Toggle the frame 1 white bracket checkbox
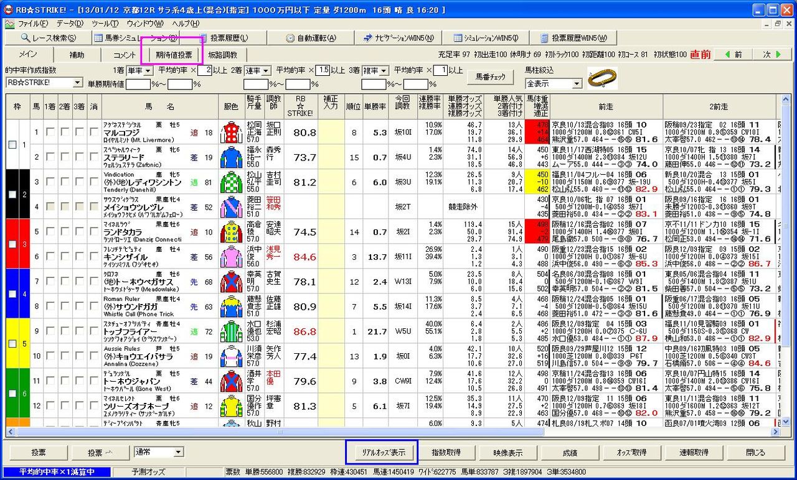Screen dimensions: 797x480 click(x=12, y=144)
